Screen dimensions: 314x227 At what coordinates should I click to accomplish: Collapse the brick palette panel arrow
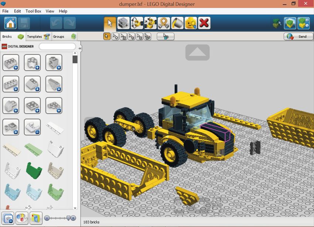tap(80, 48)
